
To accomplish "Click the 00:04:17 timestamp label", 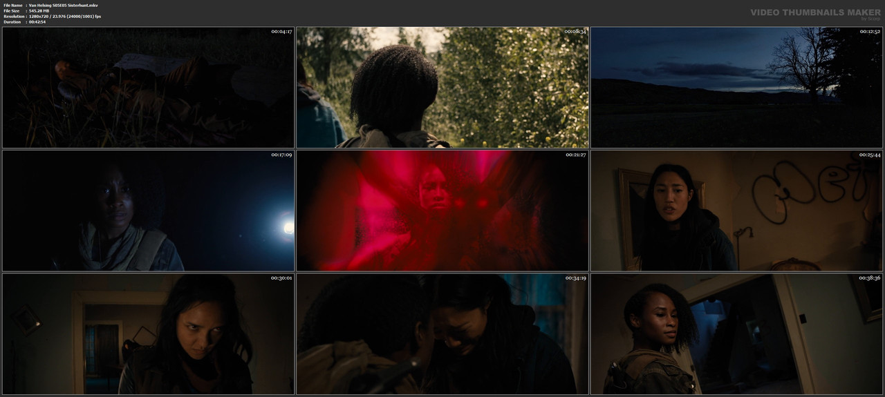I will [x=281, y=32].
